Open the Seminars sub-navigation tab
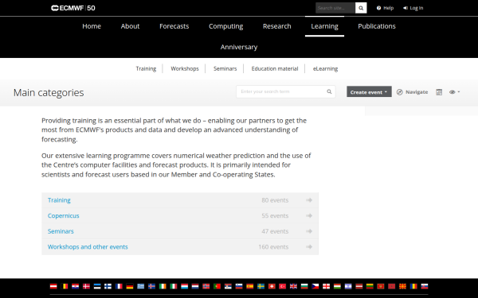 pos(225,68)
